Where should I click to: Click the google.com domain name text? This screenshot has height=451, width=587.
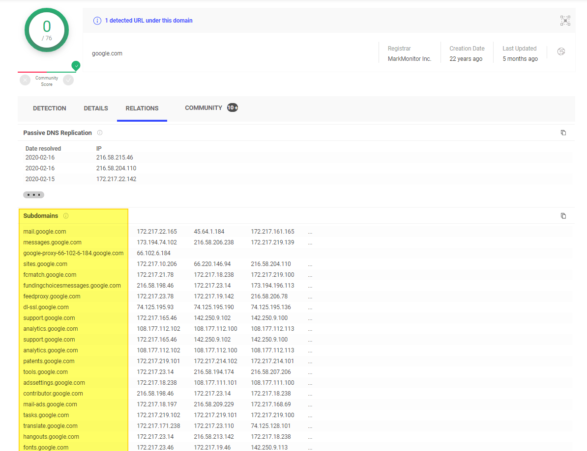(x=107, y=53)
